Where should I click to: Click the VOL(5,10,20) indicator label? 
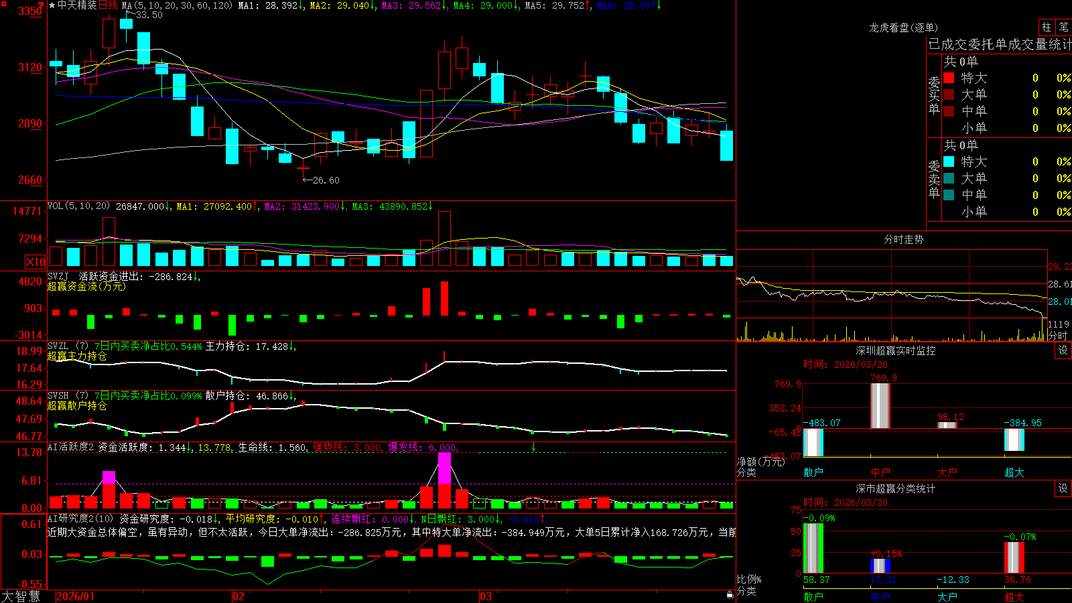[78, 206]
